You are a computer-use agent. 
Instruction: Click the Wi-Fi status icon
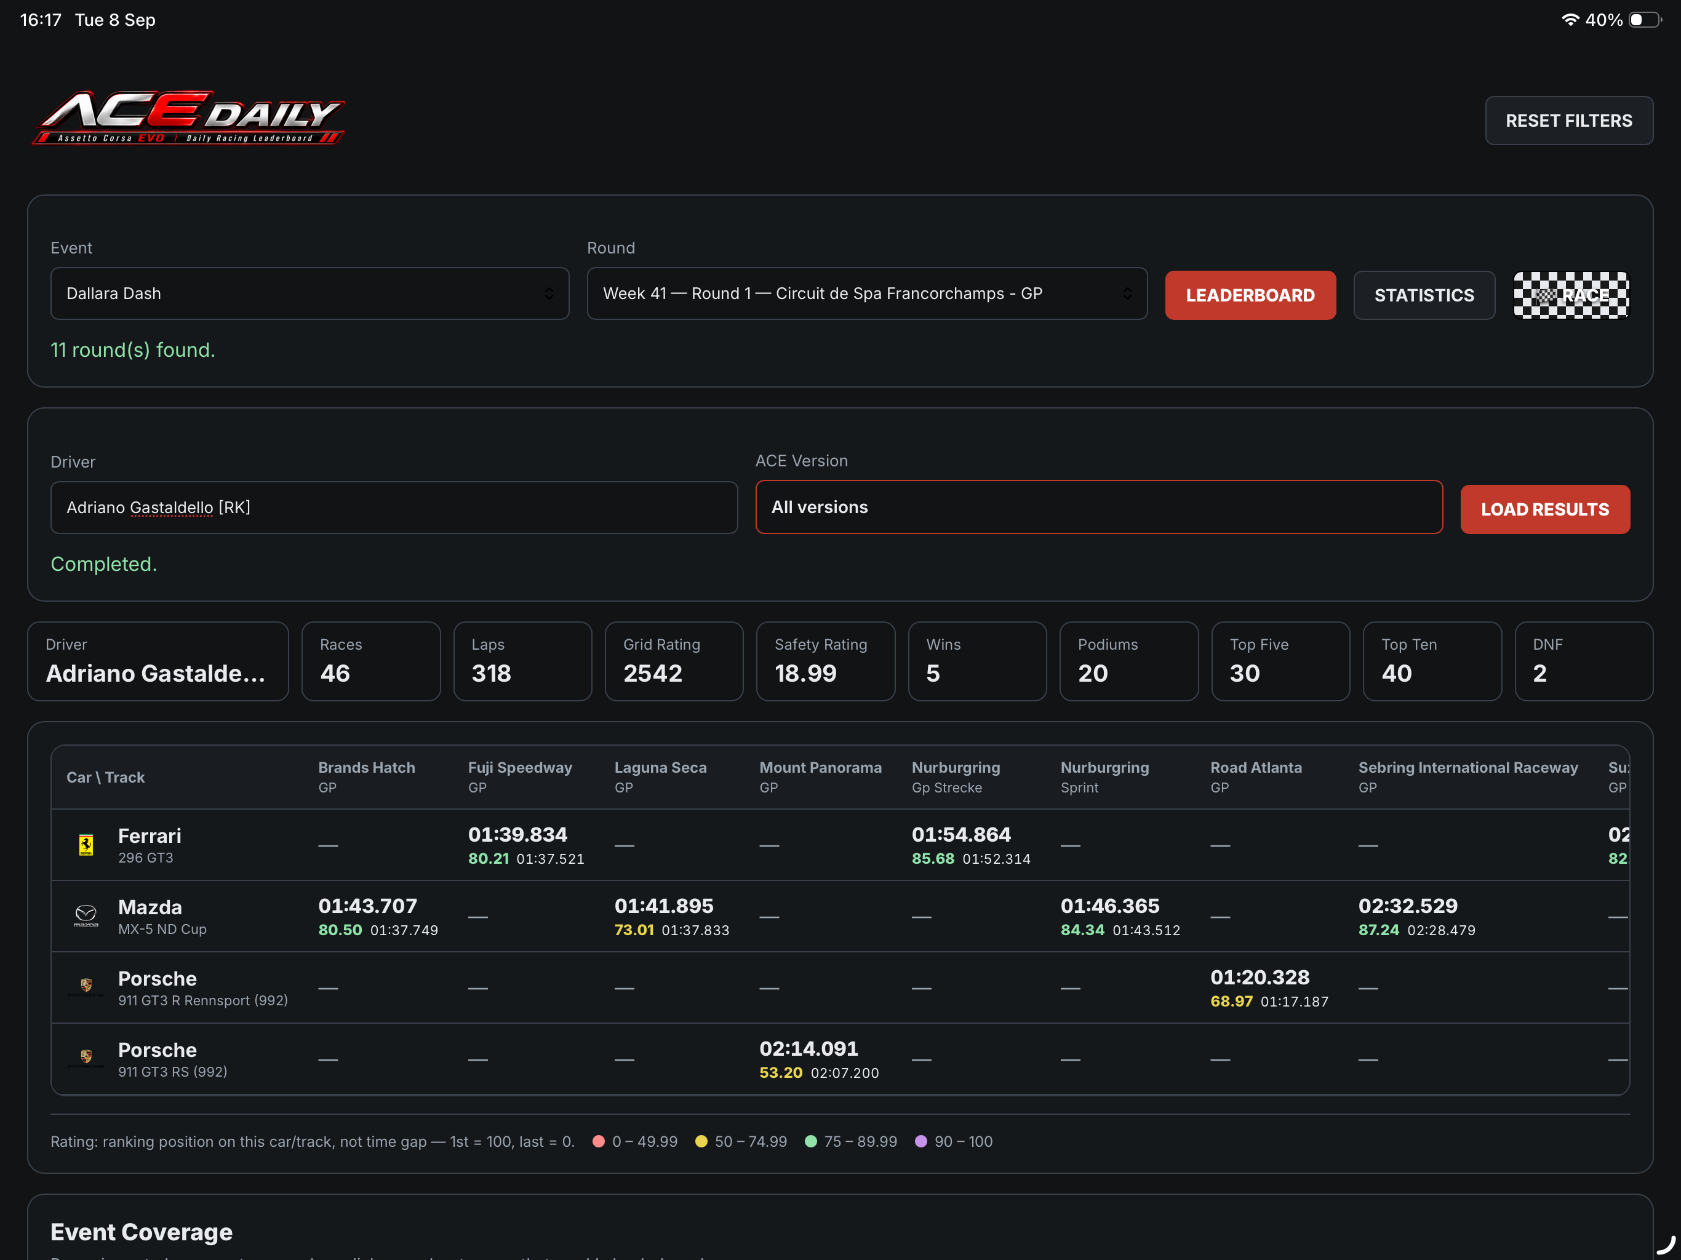coord(1570,20)
